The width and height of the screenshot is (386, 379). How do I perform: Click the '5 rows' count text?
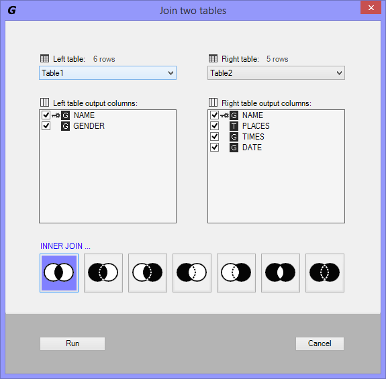pos(277,59)
